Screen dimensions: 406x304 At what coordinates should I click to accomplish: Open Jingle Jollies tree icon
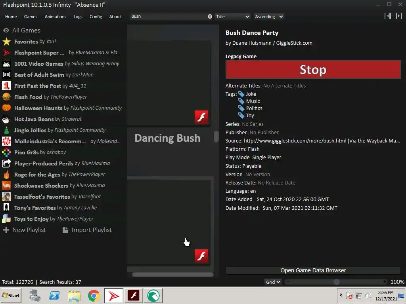point(6,130)
